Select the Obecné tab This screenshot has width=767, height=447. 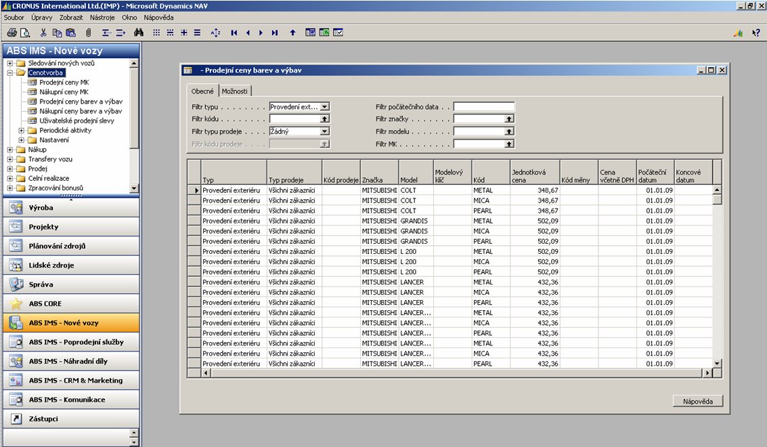tap(202, 91)
